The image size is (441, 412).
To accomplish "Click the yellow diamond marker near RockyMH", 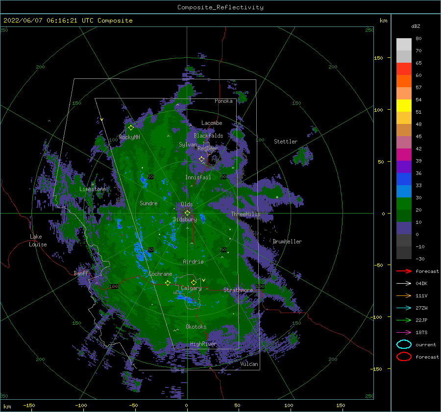I will point(131,128).
